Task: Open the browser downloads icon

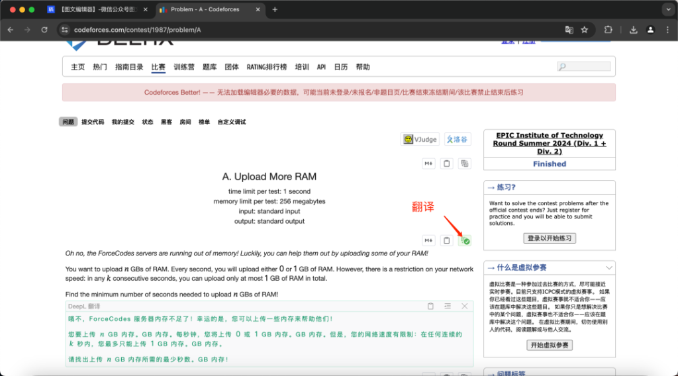Action: click(634, 30)
